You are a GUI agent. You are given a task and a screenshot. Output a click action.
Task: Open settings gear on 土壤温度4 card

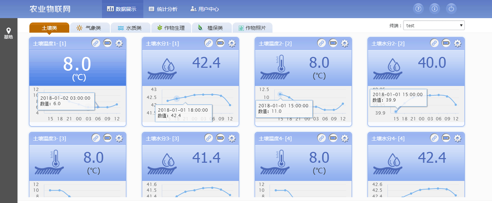coord(345,138)
